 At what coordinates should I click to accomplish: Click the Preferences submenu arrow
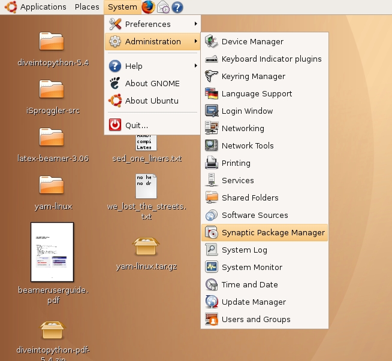click(x=196, y=24)
